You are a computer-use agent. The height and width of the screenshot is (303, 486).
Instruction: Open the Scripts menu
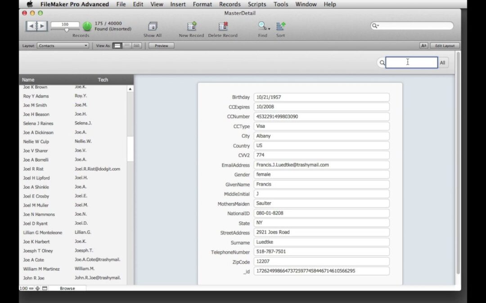point(256,4)
